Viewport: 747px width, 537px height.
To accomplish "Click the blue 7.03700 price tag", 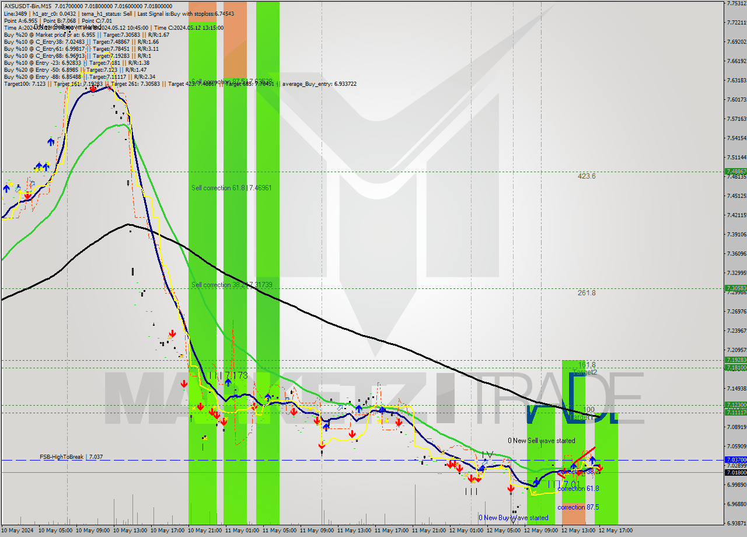I will click(x=735, y=460).
